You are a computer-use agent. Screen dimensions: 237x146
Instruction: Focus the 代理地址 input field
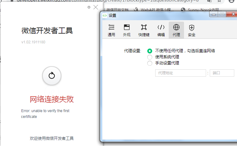(180, 73)
